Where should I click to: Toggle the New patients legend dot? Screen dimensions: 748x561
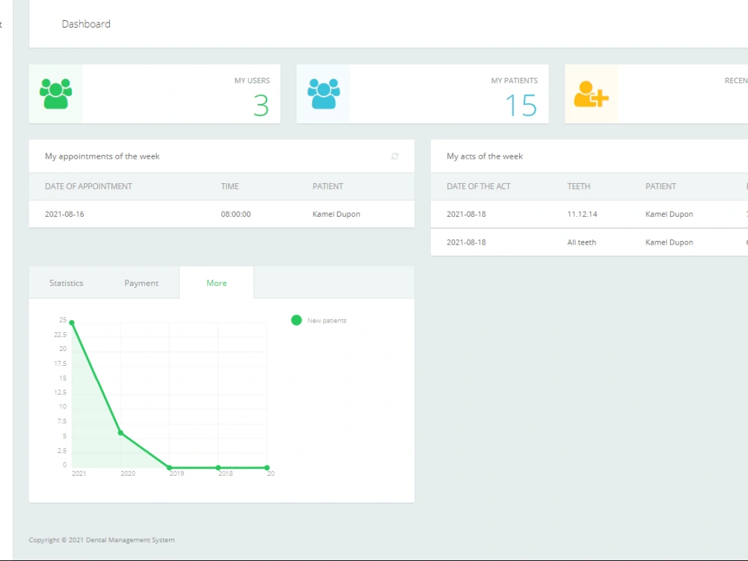296,320
